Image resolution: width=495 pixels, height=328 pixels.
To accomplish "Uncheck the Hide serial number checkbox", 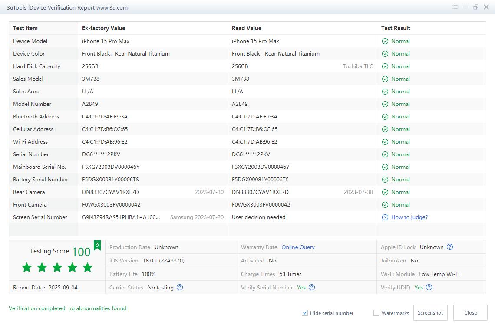I will 305,313.
